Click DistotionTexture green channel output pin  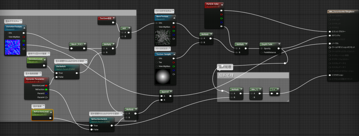(24, 41)
